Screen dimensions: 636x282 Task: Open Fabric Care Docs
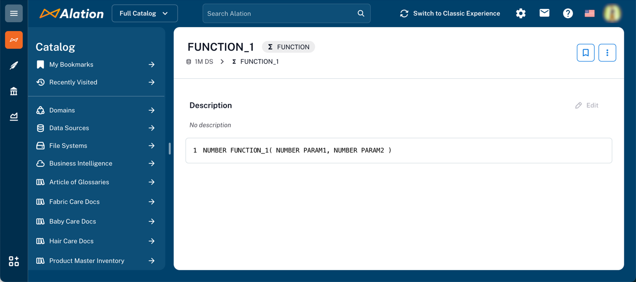click(x=74, y=202)
